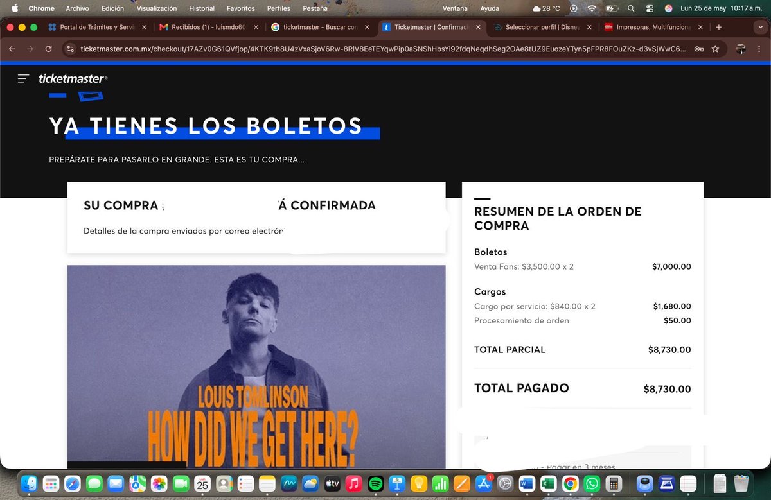Click the address bar URL field
The image size is (771, 500).
(383, 49)
